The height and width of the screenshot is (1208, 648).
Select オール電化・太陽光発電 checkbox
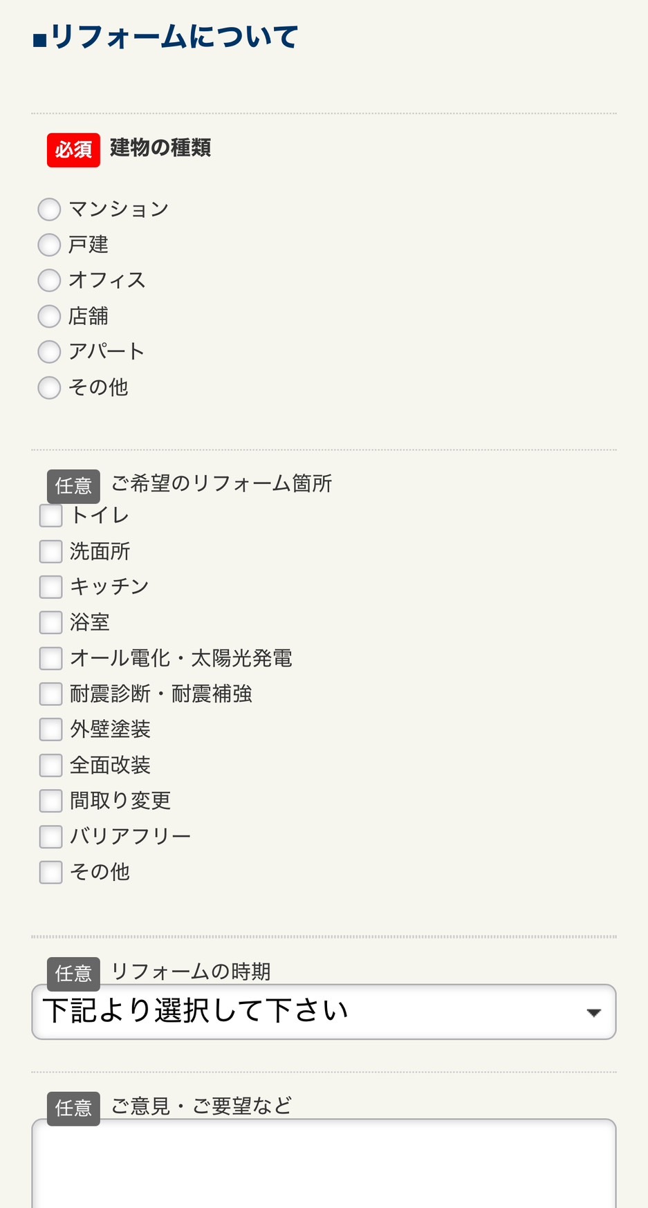(50, 658)
